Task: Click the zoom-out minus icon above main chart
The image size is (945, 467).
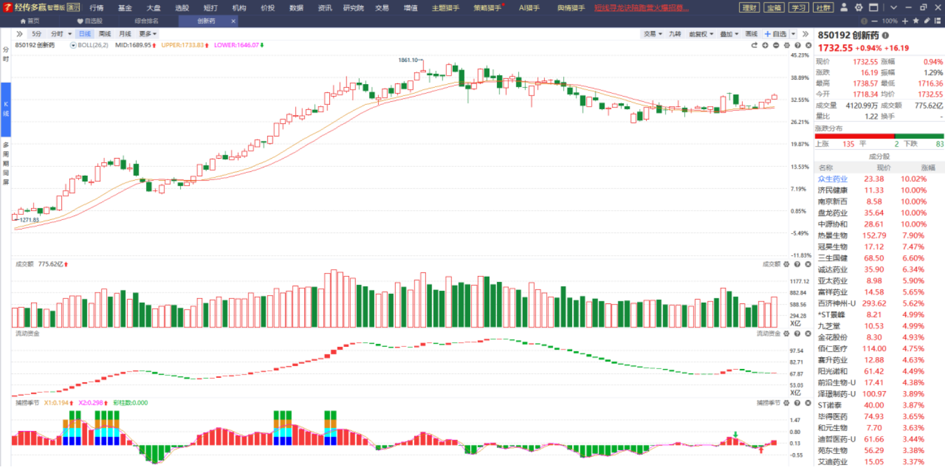Action: (776, 45)
